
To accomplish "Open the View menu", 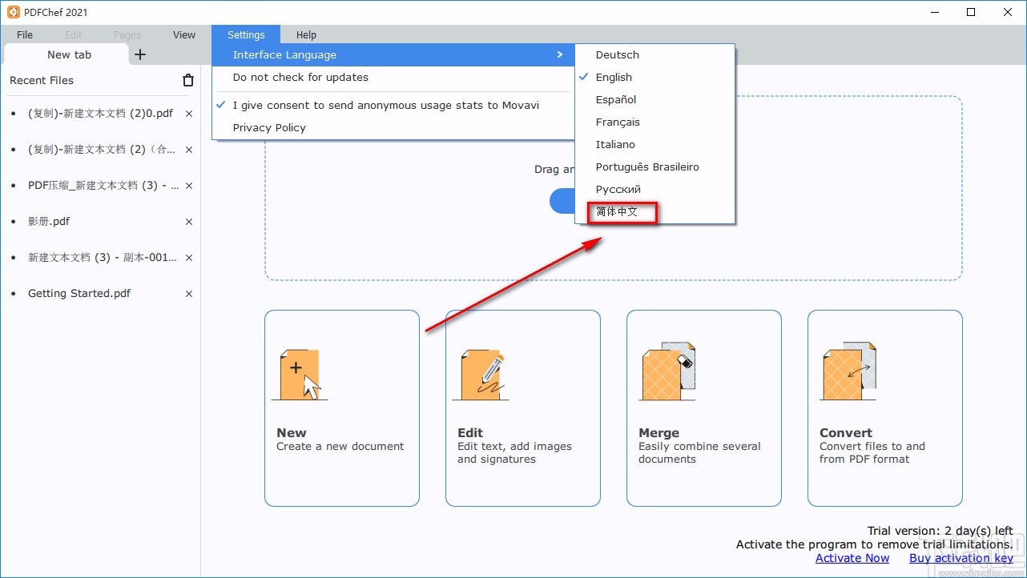I will tap(184, 34).
